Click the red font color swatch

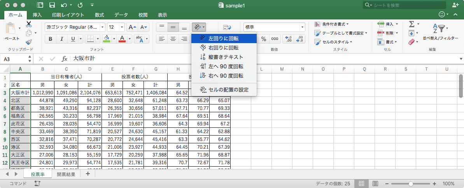[x=122, y=39]
